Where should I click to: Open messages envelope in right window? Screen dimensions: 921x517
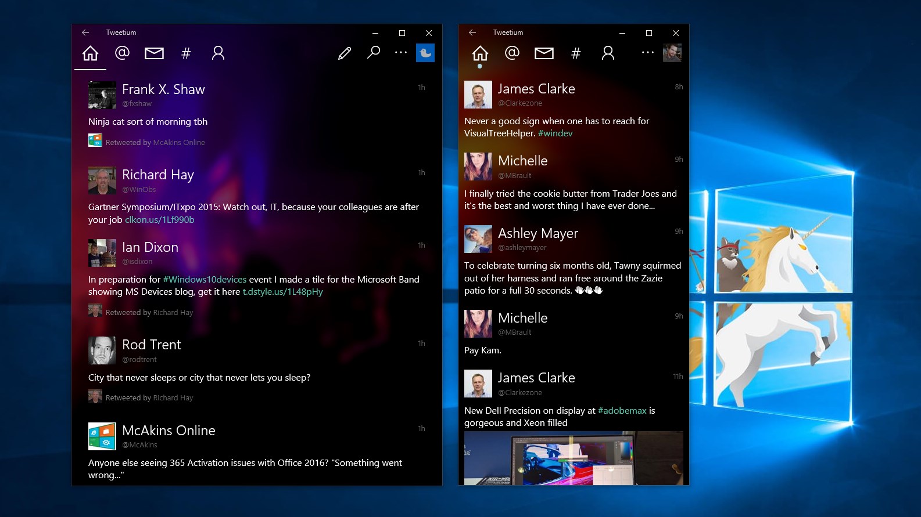point(544,53)
